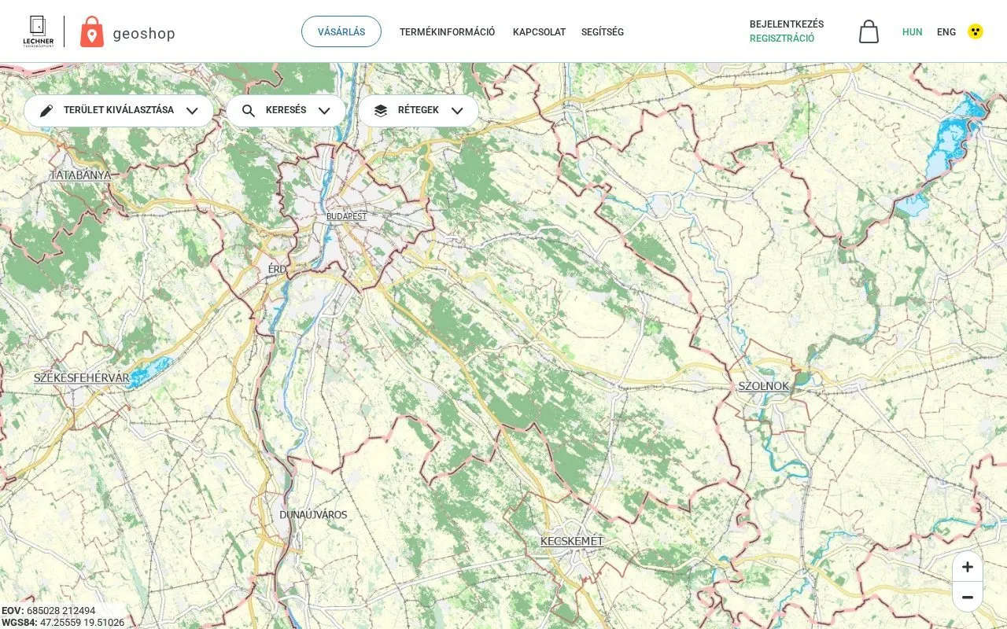Screen dimensions: 1007x629
Task: Click the Dunaújváros map label
Action: (313, 515)
